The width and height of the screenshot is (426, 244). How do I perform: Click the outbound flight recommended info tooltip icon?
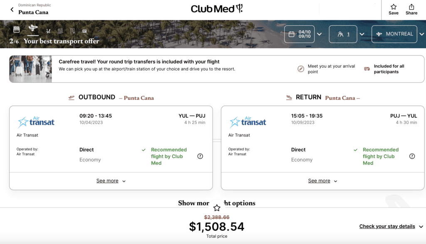(200, 156)
